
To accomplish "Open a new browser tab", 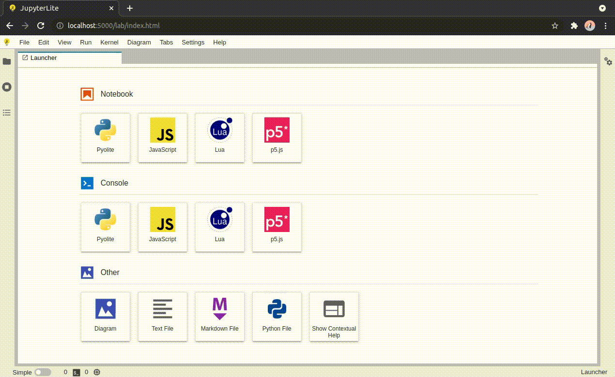I will coord(129,8).
